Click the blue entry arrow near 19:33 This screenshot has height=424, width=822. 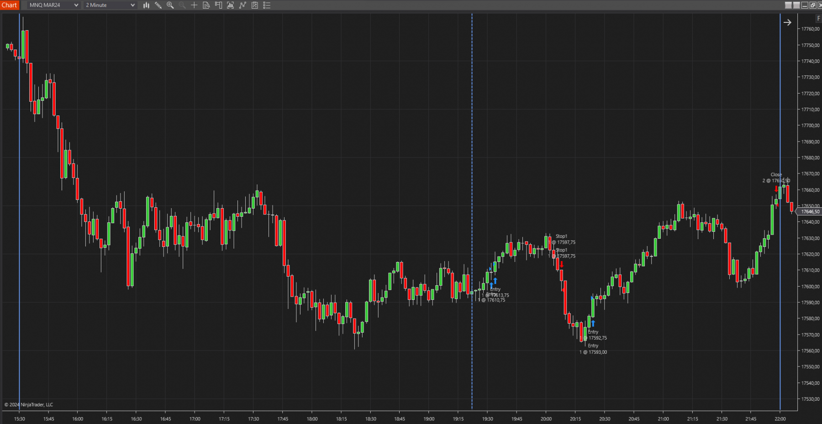495,281
